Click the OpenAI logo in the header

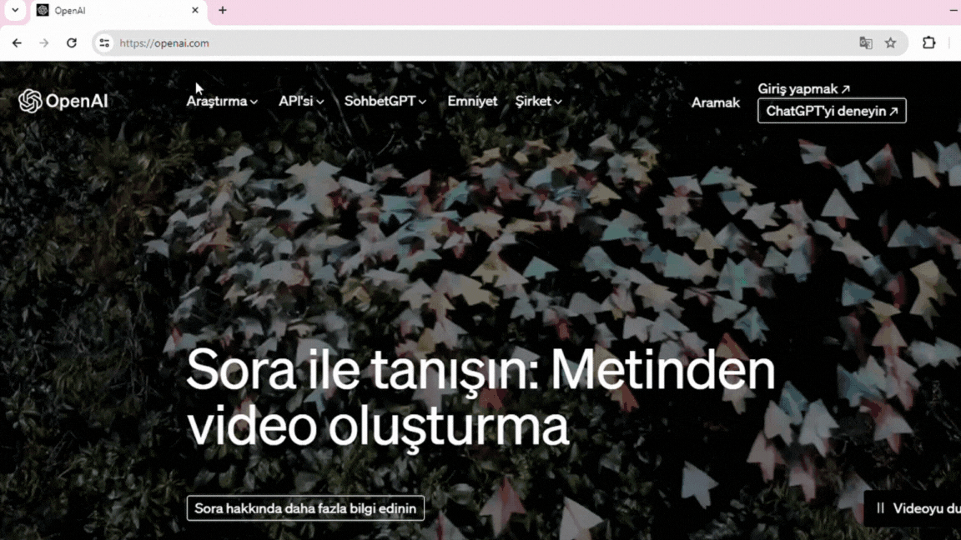[63, 101]
